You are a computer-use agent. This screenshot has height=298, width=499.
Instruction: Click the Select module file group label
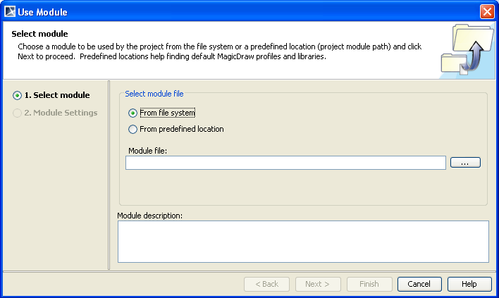[154, 93]
